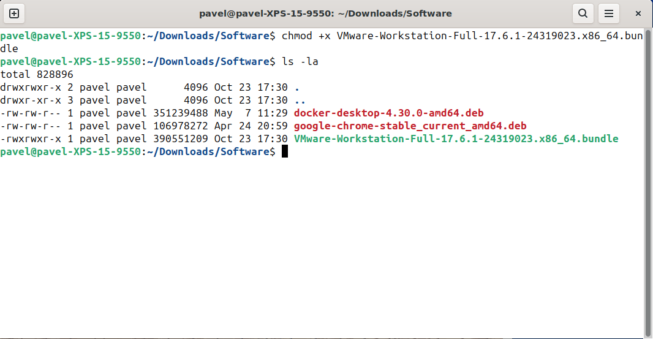Image resolution: width=653 pixels, height=339 pixels.
Task: Click the google-chrome-stable_current_amd64.deb filename
Action: 410,126
